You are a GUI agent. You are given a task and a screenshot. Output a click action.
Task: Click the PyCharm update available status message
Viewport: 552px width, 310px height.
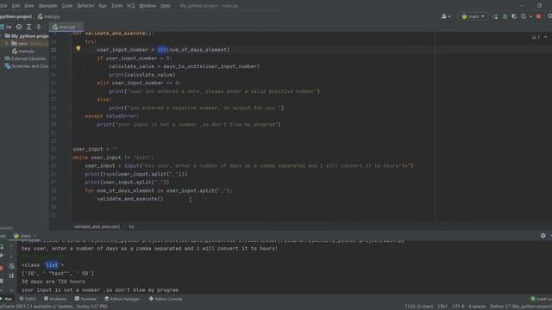click(x=53, y=307)
